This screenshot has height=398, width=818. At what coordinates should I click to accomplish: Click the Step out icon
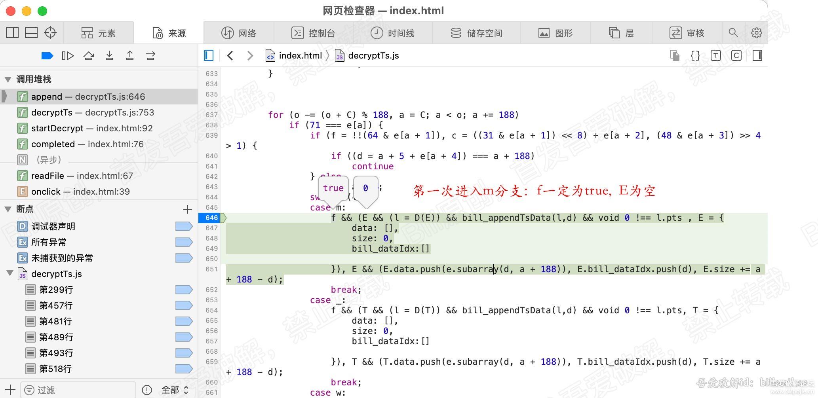(130, 55)
